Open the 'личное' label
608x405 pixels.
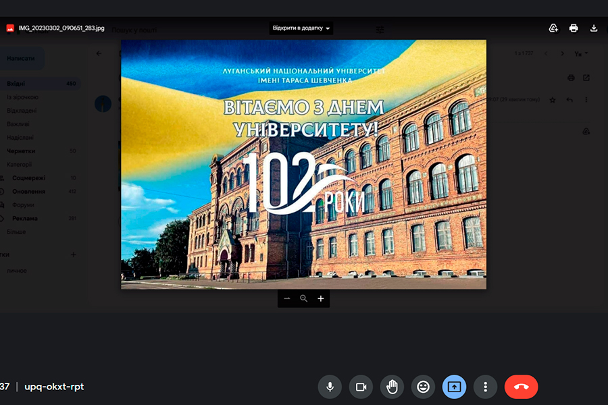(x=17, y=271)
